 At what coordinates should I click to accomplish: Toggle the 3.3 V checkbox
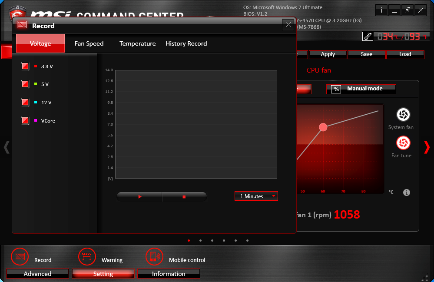(25, 66)
